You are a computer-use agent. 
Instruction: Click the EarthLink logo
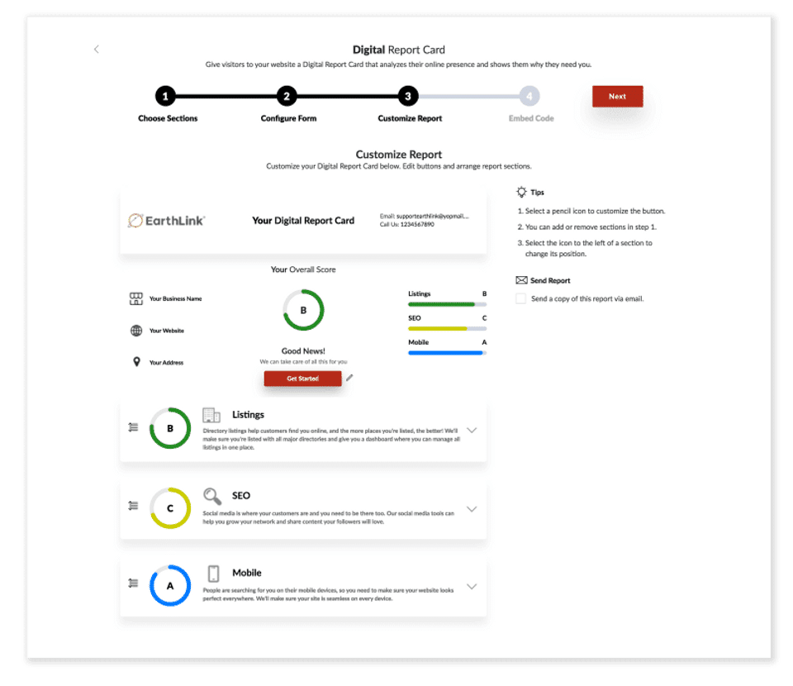[166, 221]
